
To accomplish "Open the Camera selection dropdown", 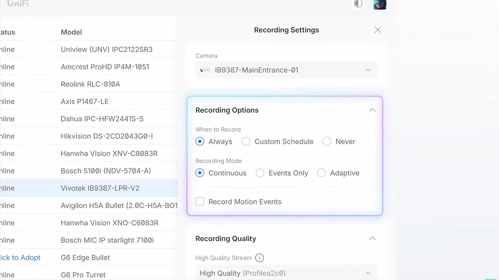I will tap(286, 70).
